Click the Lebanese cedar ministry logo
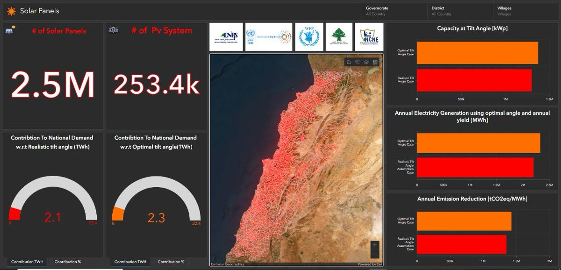 click(x=339, y=36)
